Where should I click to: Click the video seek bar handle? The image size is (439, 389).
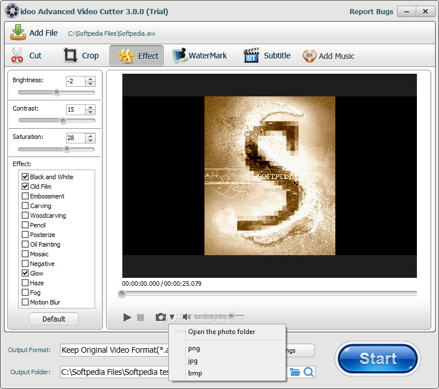(122, 294)
